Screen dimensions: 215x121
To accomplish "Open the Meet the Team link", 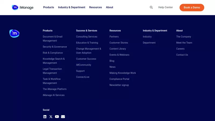I will pos(184,43).
